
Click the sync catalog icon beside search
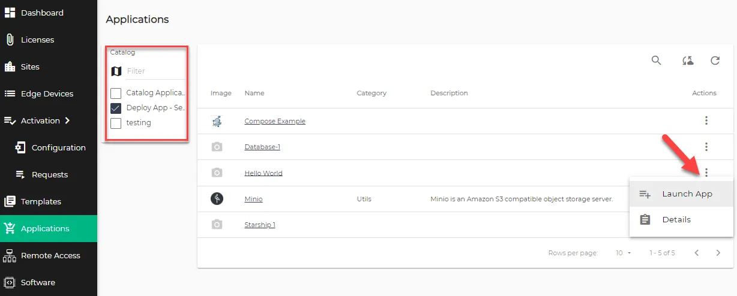tap(688, 61)
